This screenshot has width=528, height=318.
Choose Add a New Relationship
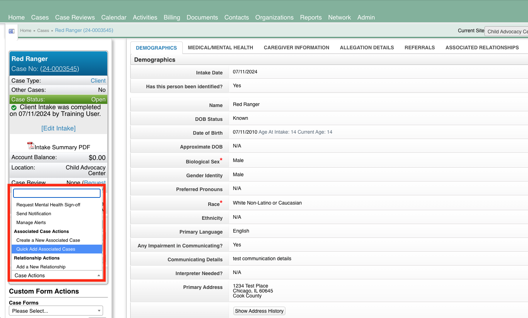[57, 267]
